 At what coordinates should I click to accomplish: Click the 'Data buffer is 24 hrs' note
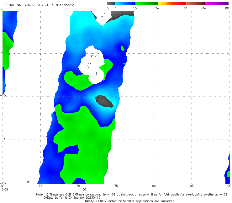pos(72,198)
